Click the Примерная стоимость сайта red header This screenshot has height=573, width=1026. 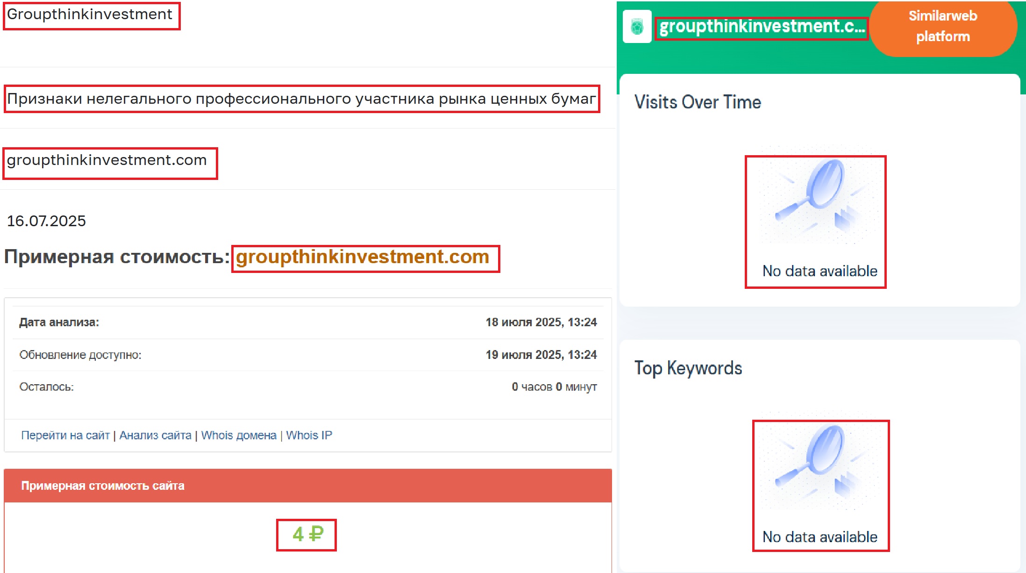[308, 486]
